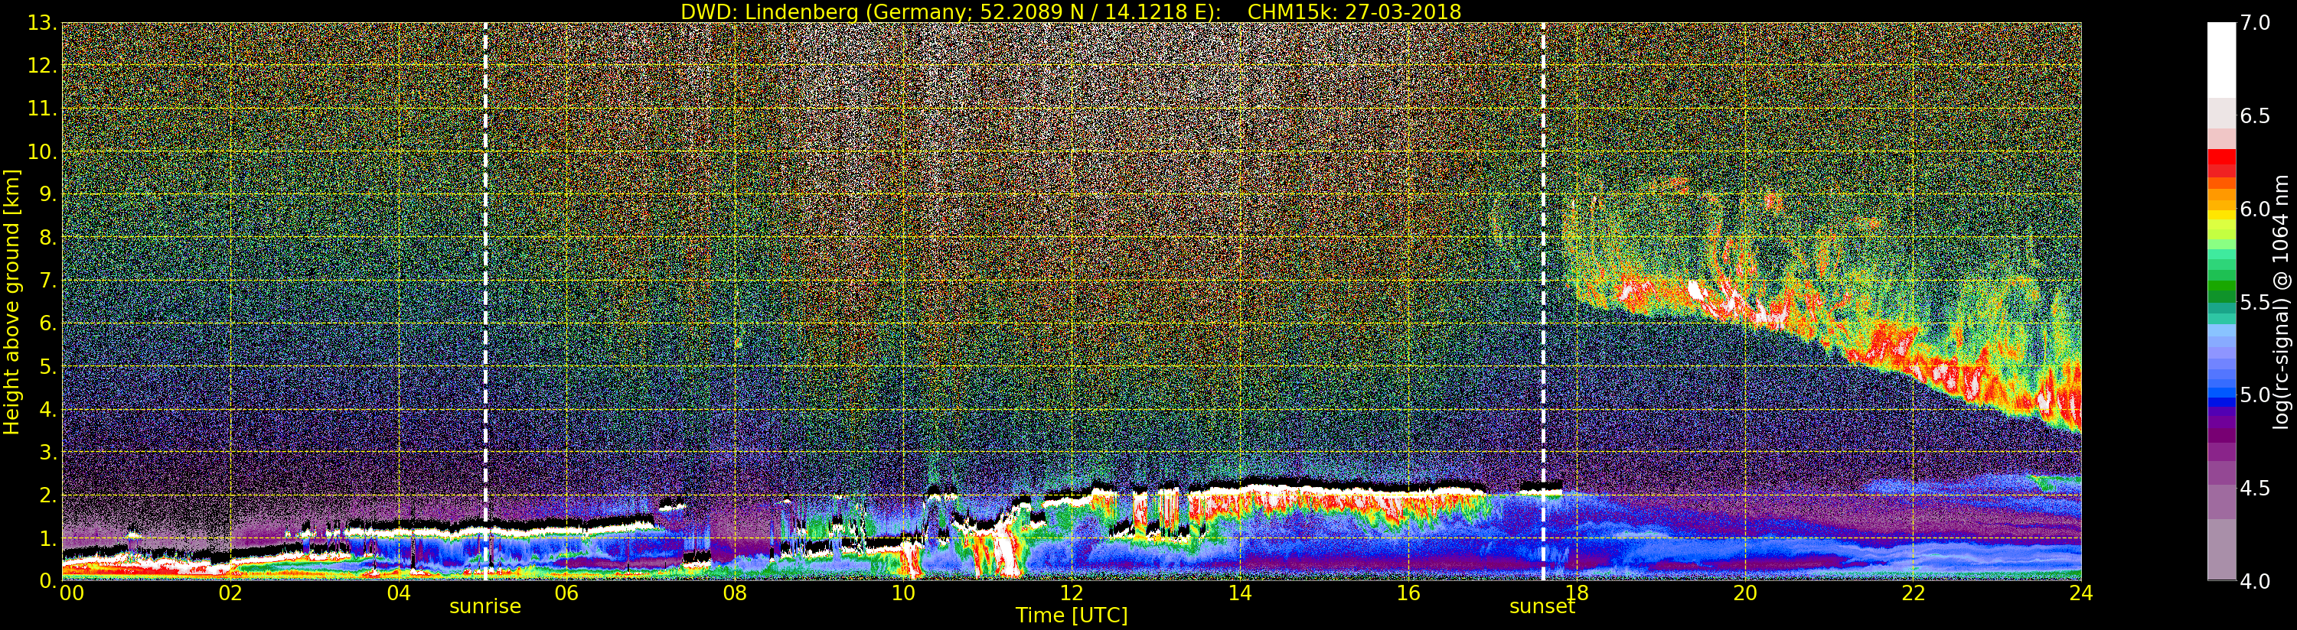Click the dashed sunrise marker line
2297x630 pixels.
click(x=485, y=301)
